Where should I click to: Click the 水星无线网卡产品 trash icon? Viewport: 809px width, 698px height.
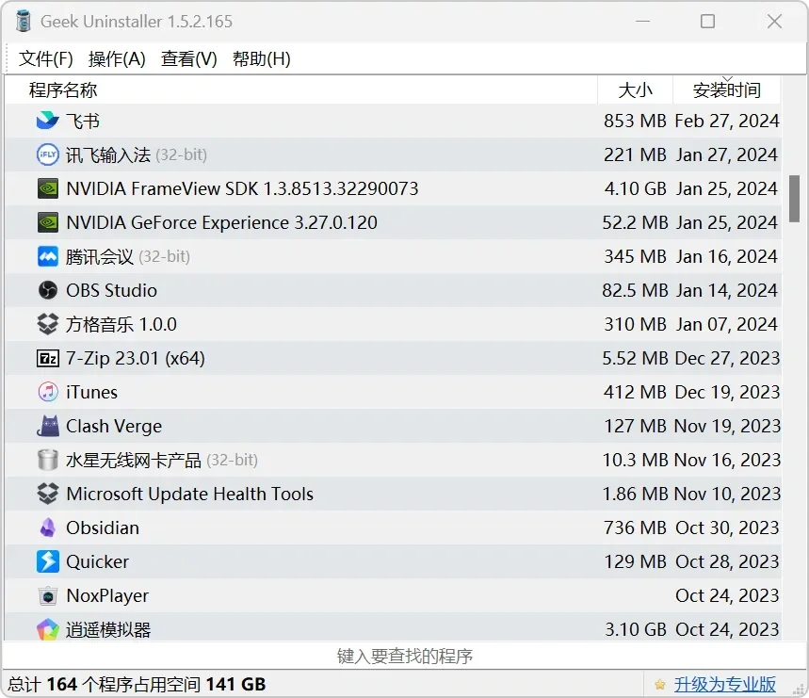[47, 461]
